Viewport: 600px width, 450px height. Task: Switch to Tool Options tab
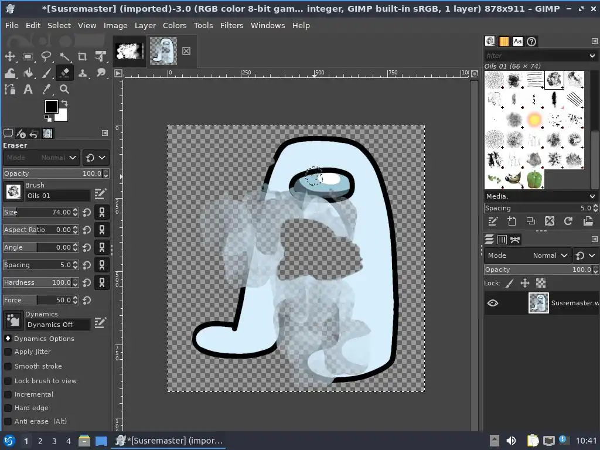coord(8,134)
